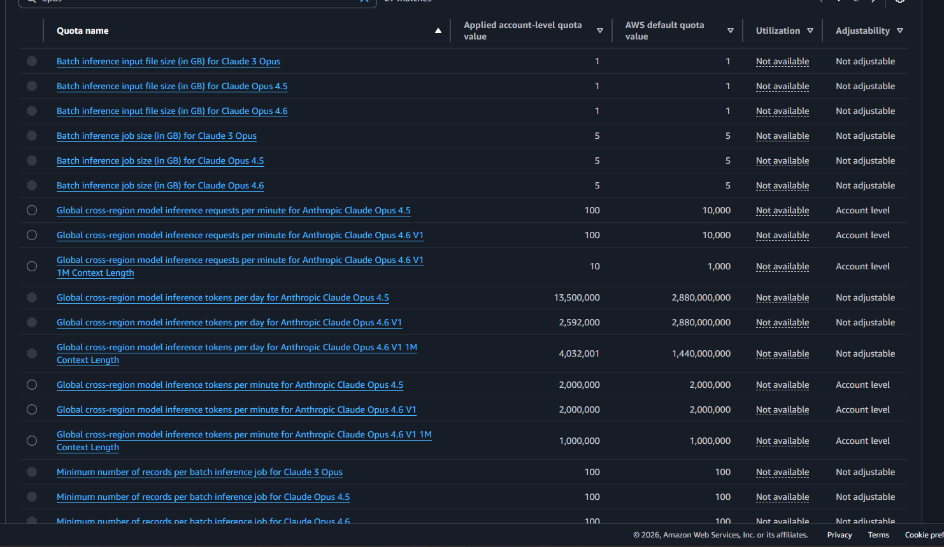Click the default quota value 1,440,000,000
This screenshot has width=944, height=547.
[701, 353]
